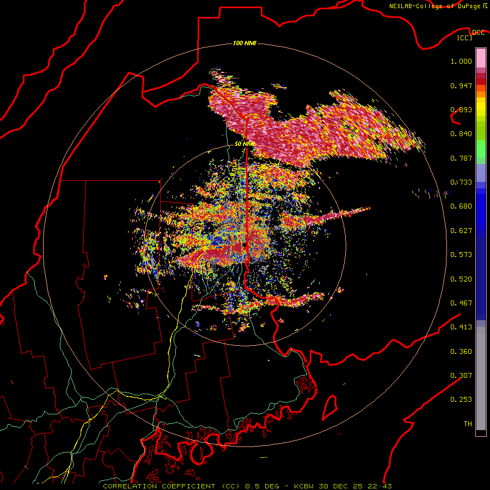490x490 pixels.
Task: Click the 0.947 color scale value
Action: pos(461,85)
